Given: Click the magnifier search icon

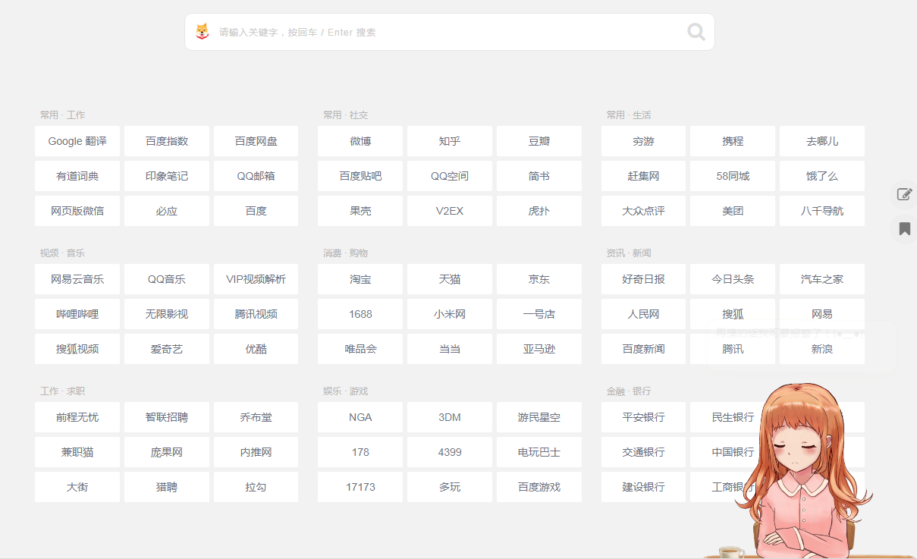Looking at the screenshot, I should 696,32.
